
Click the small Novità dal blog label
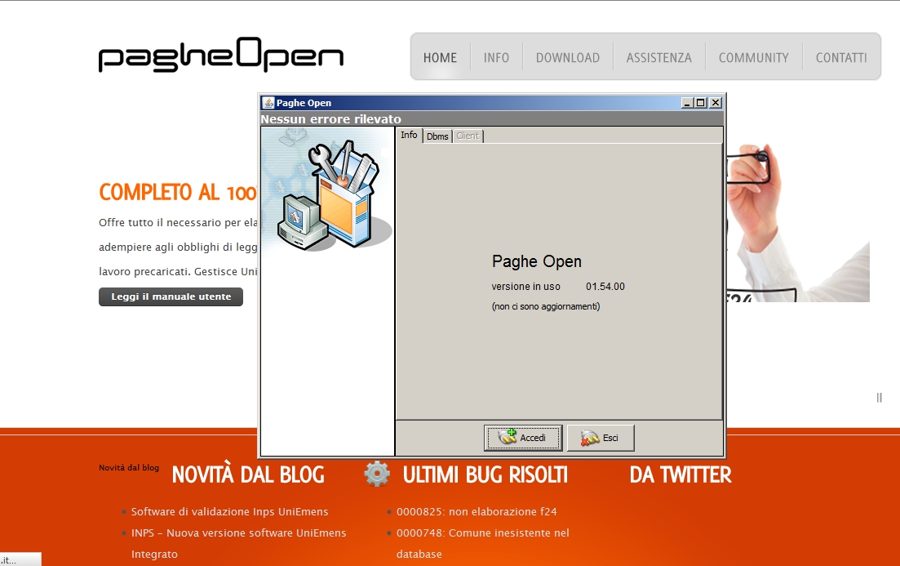coord(129,467)
